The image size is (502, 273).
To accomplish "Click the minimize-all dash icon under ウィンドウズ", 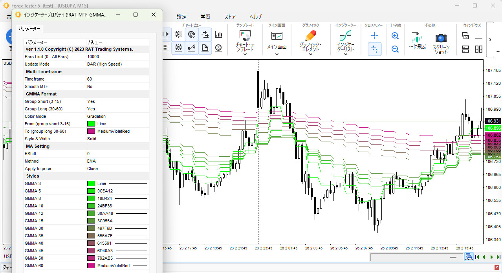I will [479, 38].
